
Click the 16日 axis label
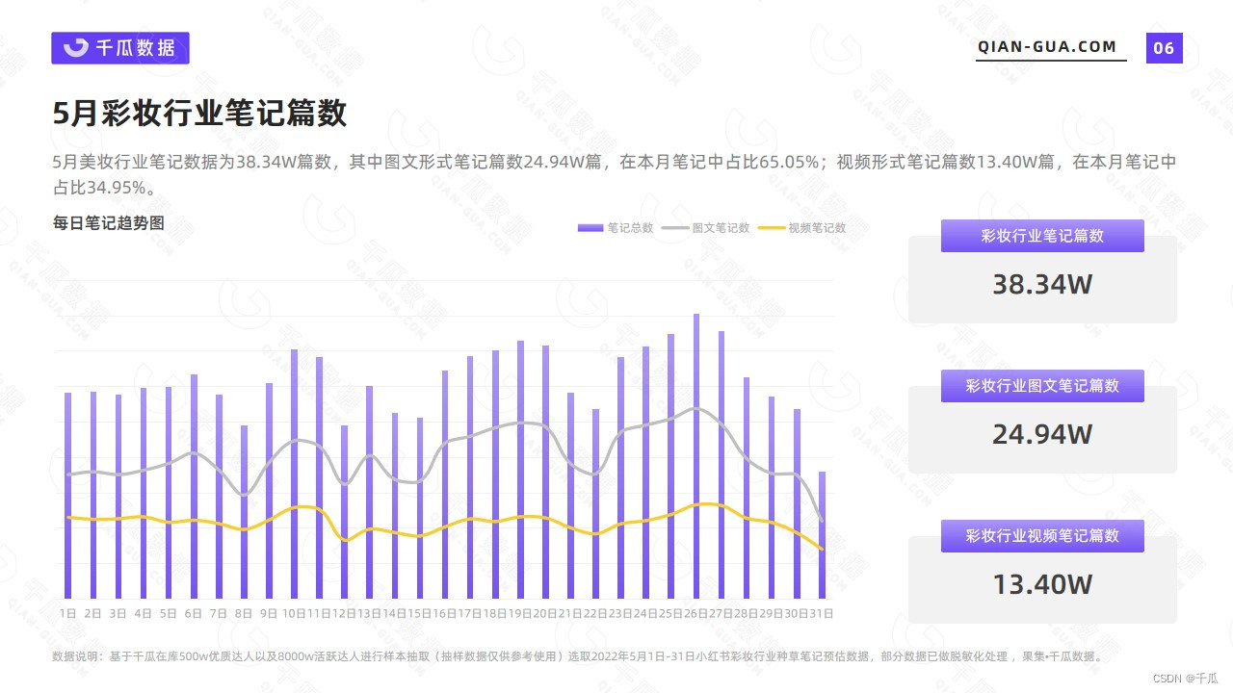[x=445, y=613]
